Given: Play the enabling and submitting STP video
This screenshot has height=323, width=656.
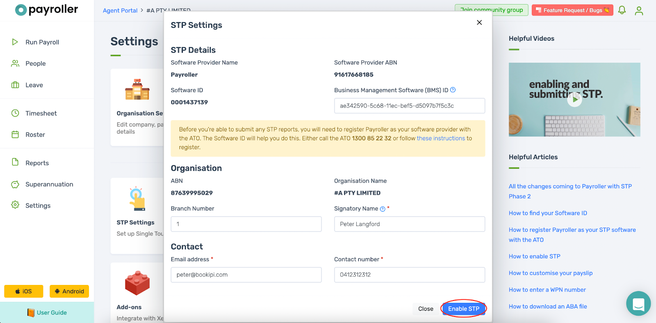Looking at the screenshot, I should click(574, 99).
